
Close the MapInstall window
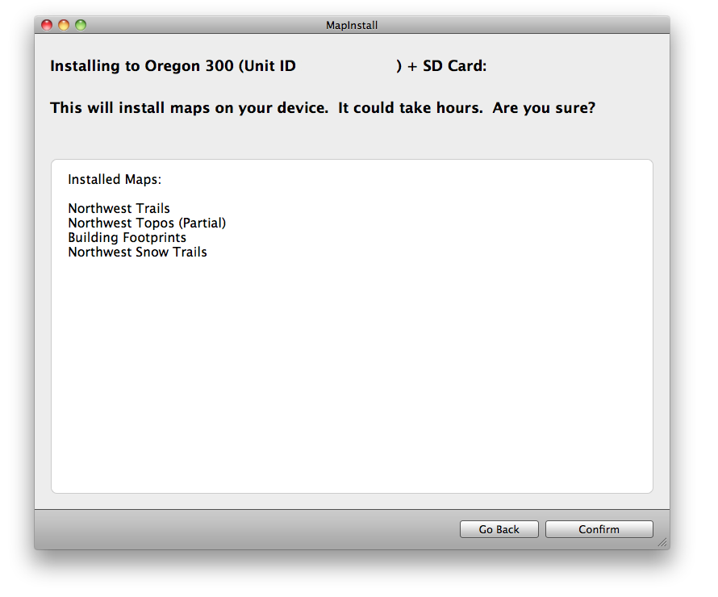[x=47, y=25]
